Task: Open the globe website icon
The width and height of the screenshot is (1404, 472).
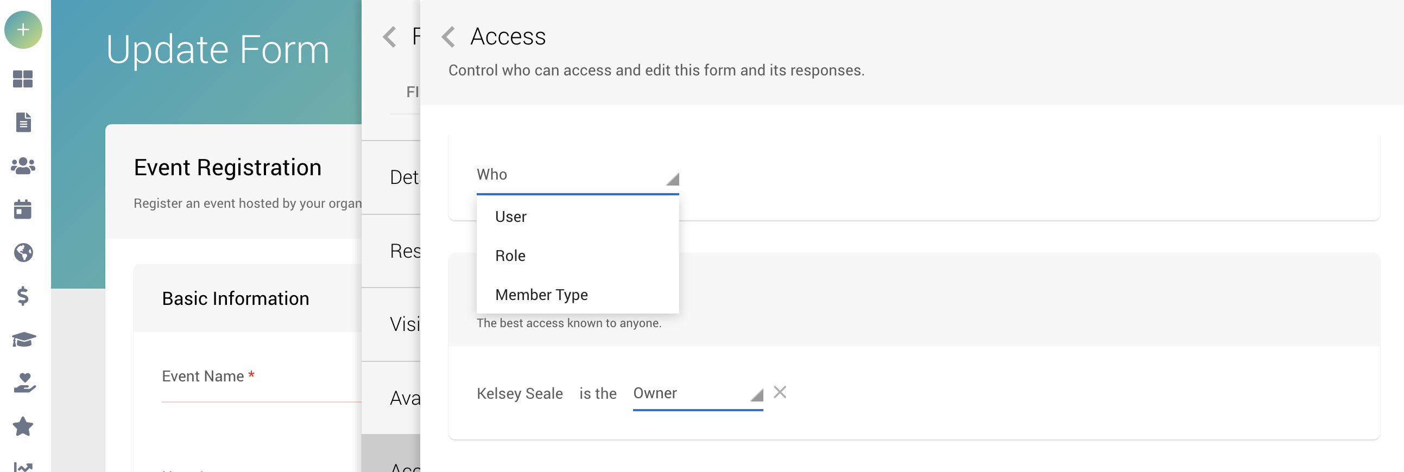Action: point(23,253)
